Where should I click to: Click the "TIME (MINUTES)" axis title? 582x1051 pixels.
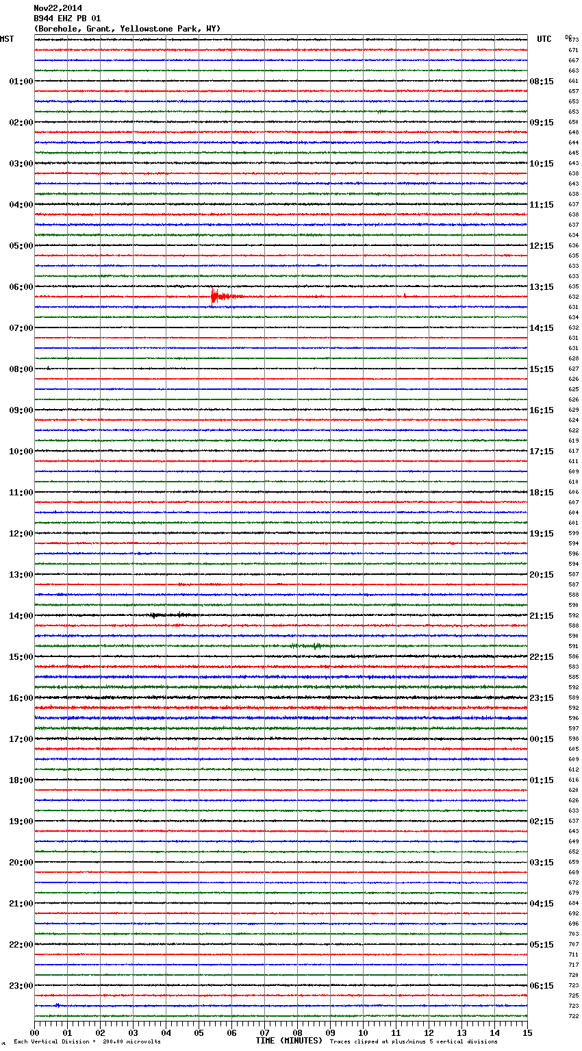(x=289, y=1041)
